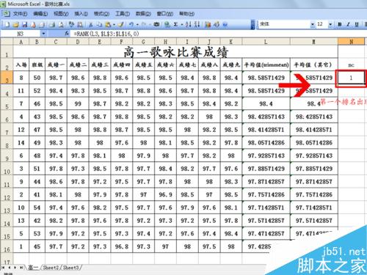Screen dimensions: 367x275
Task: Select cell 98.05714286 in column L
Action: [x=266, y=143]
